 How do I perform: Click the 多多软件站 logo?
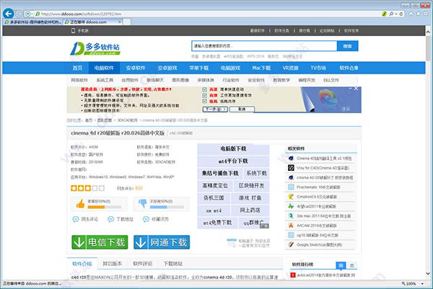point(95,48)
